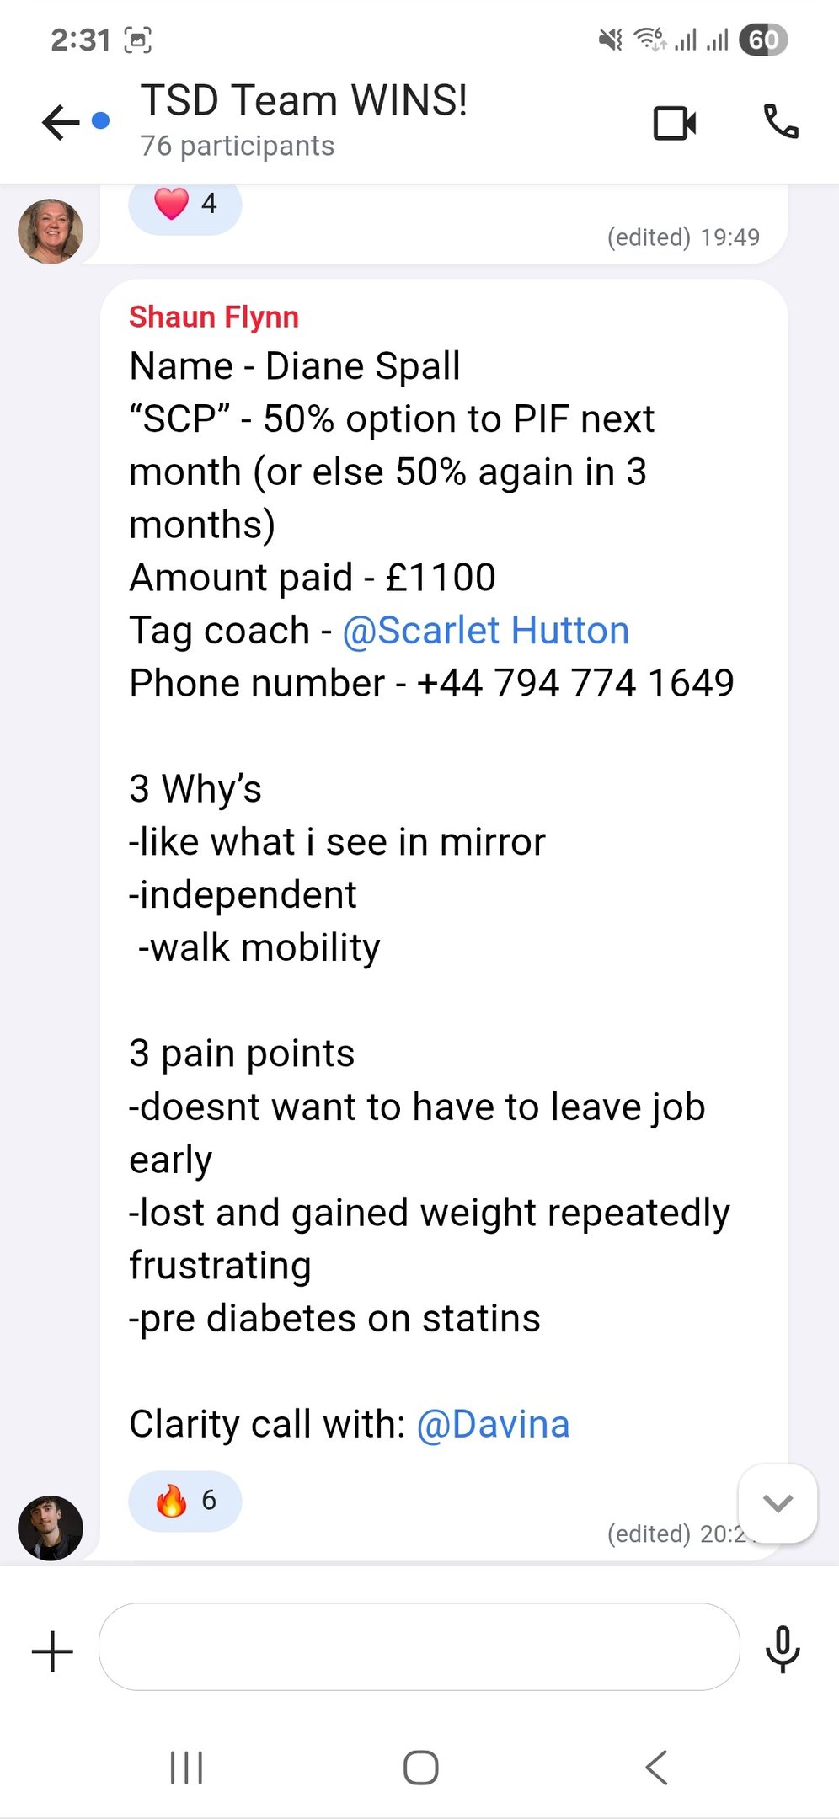Start a video call
Viewport: 839px width, 1819px height.
tap(675, 123)
